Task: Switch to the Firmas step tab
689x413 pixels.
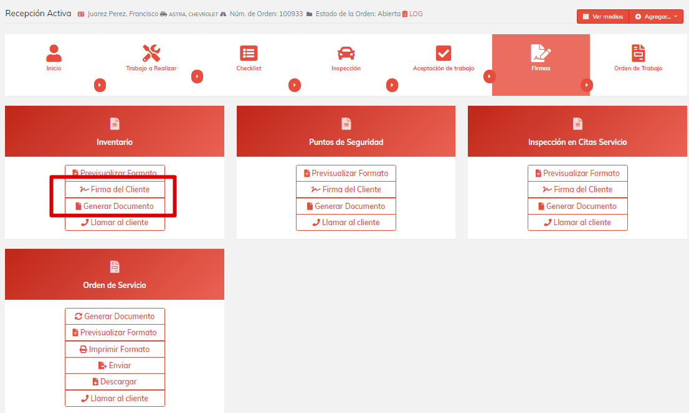Action: 541,65
